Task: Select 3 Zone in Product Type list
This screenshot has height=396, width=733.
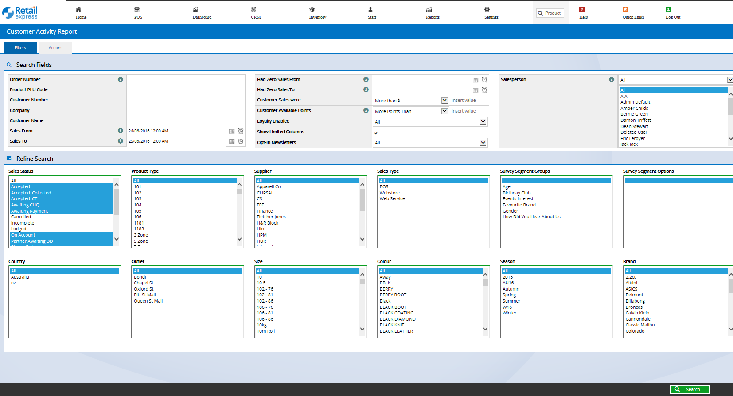Action: [x=141, y=235]
